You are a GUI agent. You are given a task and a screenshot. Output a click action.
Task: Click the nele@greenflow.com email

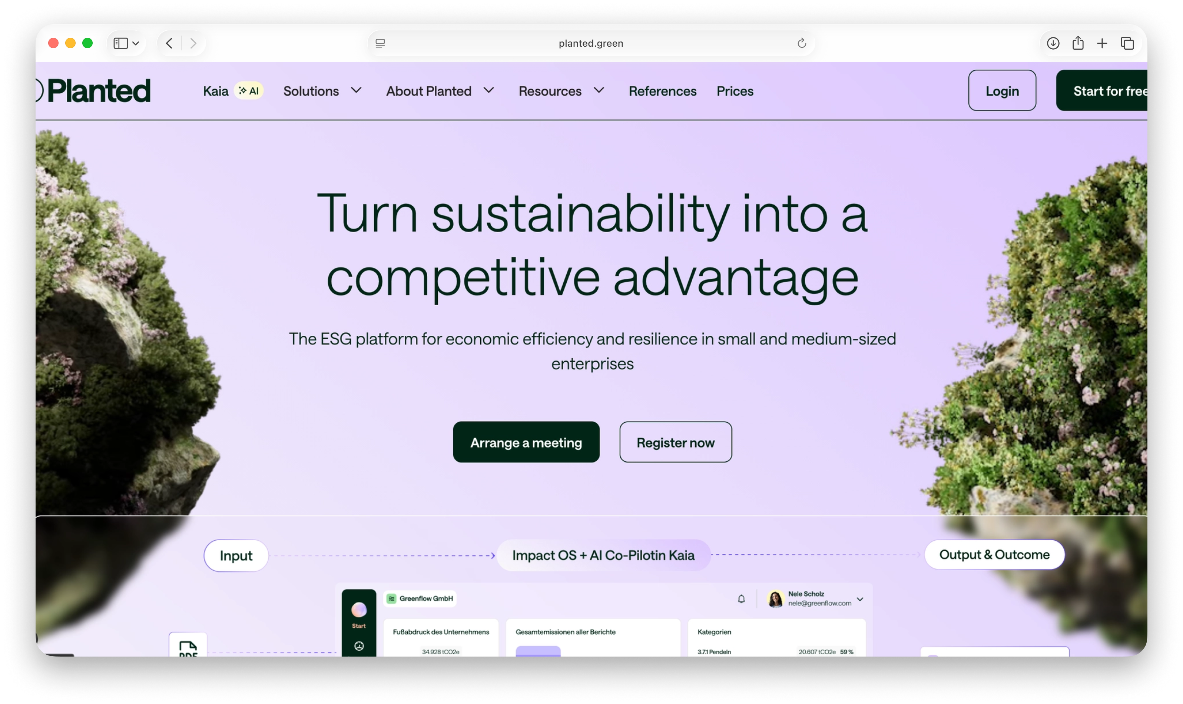[819, 603]
